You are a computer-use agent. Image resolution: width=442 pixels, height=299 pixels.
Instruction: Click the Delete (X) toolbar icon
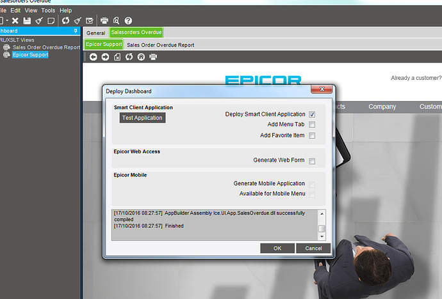[15, 20]
